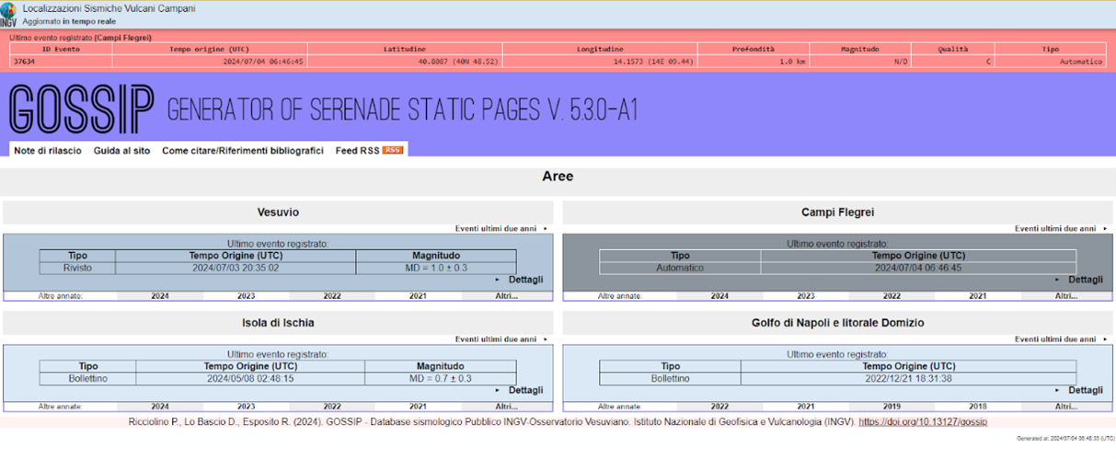Viewport: 1116px width, 459px height.
Task: Open the Vesuvio area heading
Action: point(278,212)
